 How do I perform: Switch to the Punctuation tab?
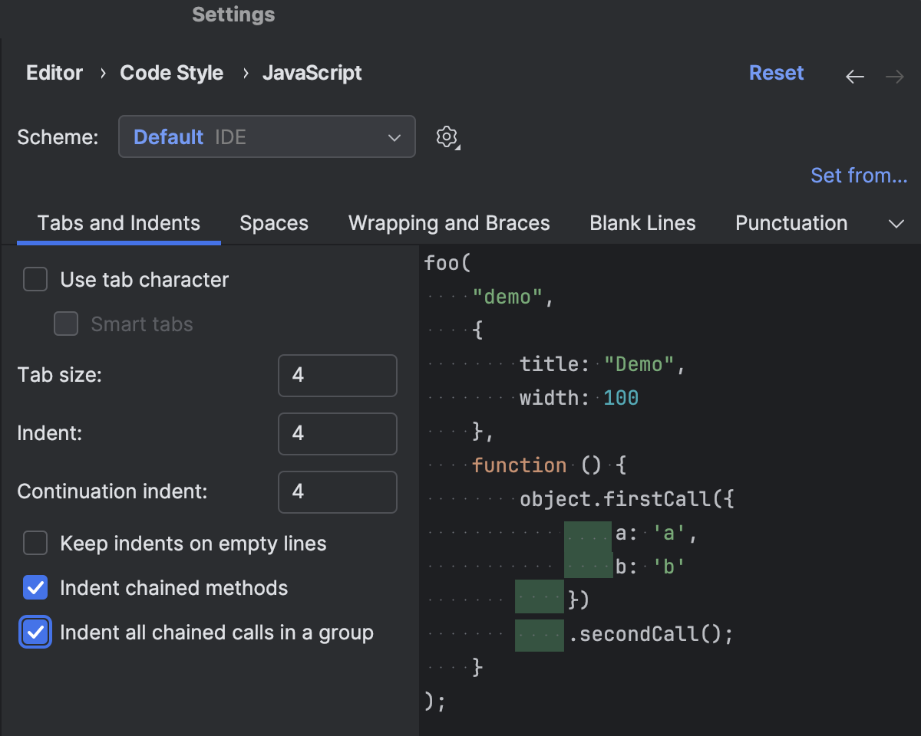[x=791, y=223]
